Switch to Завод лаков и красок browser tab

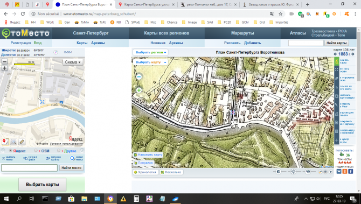(x=271, y=4)
